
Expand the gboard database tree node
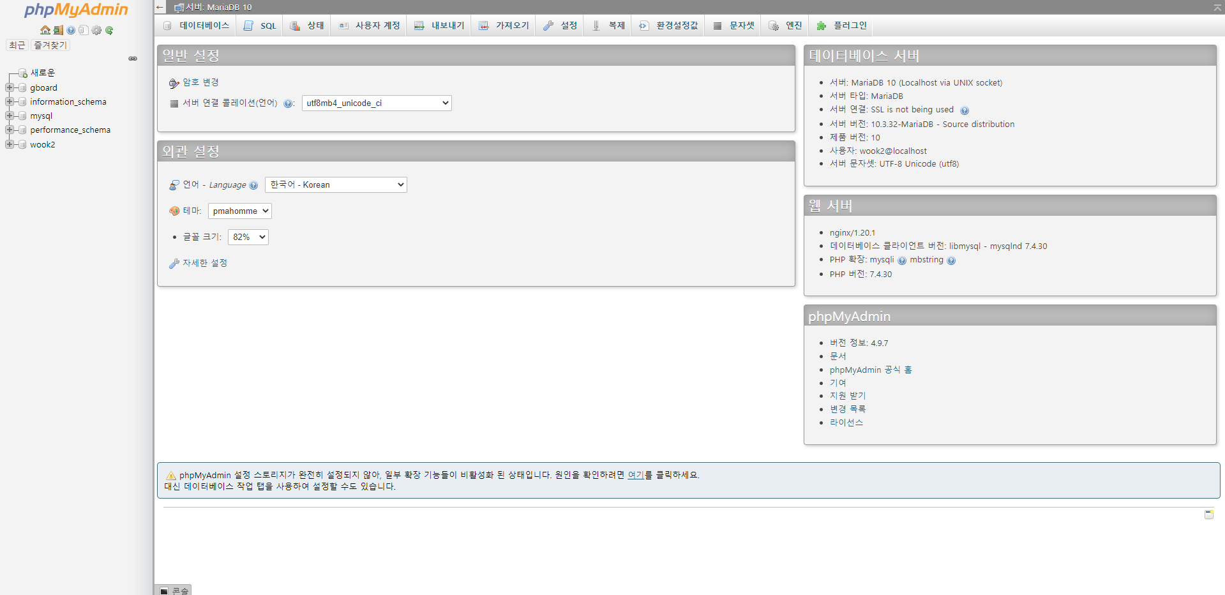[x=10, y=87]
